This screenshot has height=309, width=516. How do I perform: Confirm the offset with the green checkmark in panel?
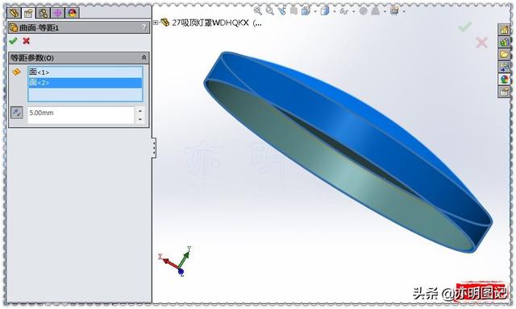pyautogui.click(x=13, y=41)
